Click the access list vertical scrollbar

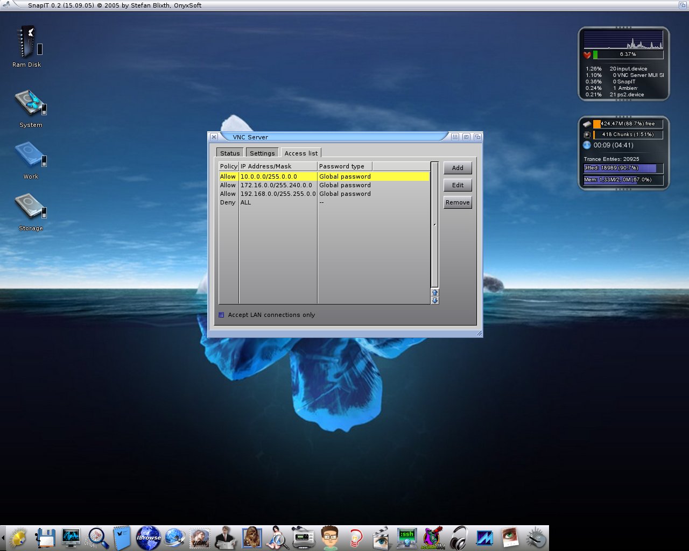[x=434, y=224]
